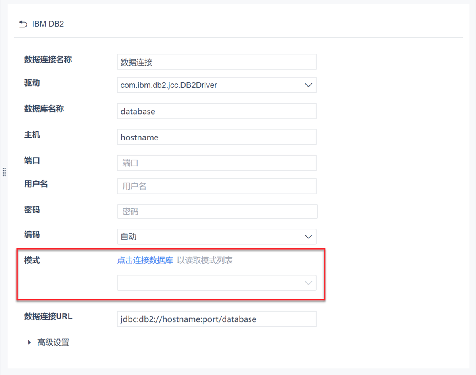
Task: Click the IBM DB2 title text
Action: coord(48,24)
